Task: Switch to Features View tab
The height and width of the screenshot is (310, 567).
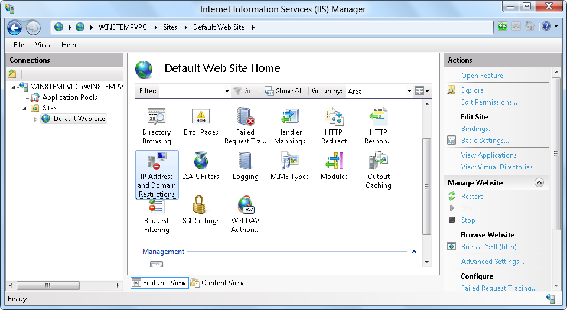Action: tap(159, 282)
